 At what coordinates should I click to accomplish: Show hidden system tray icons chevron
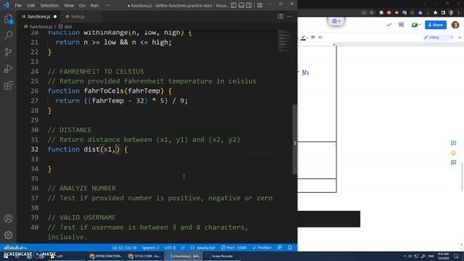(x=405, y=256)
